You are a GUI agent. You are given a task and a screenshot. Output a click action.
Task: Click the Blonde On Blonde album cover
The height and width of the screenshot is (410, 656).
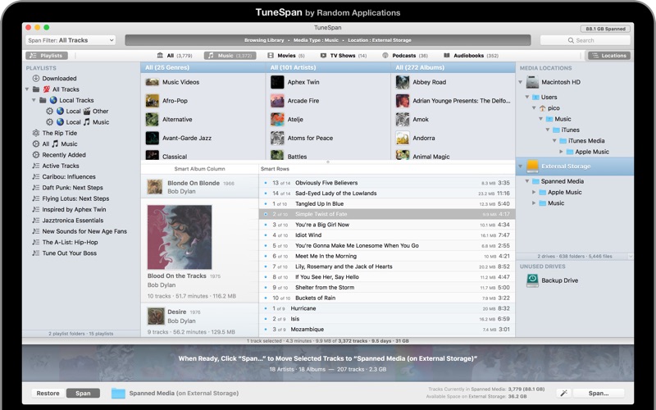point(155,187)
